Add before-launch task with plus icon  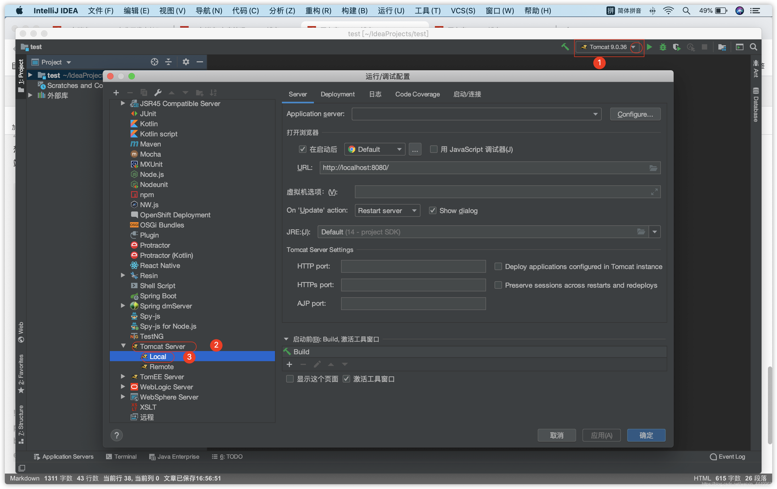pyautogui.click(x=289, y=364)
